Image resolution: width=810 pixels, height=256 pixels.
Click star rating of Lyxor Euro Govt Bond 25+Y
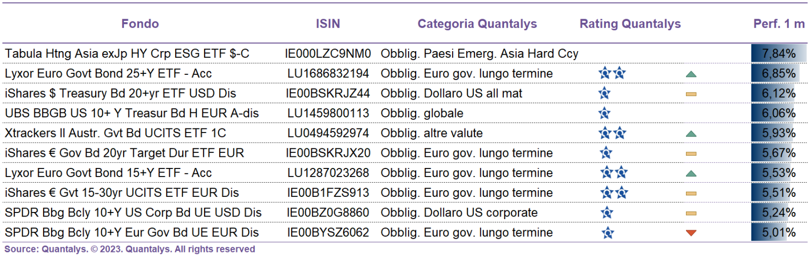(612, 73)
